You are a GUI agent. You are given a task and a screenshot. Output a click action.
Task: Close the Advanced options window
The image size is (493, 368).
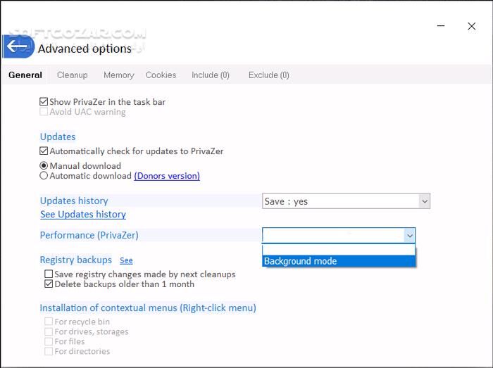pos(471,27)
